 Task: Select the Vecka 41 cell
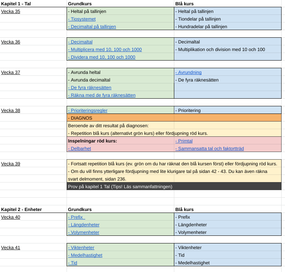pyautogui.click(x=11, y=248)
